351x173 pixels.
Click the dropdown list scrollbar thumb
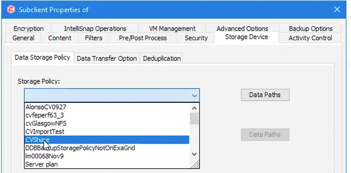pos(194,119)
